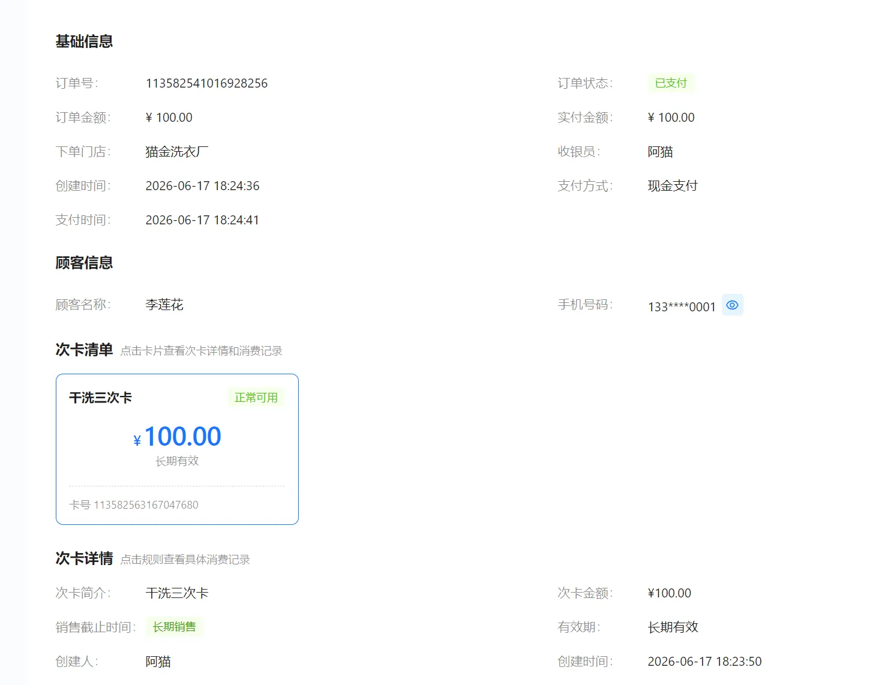The image size is (879, 685).
Task: Click creator name 阿猫 beside 创建人
Action: pos(158,662)
